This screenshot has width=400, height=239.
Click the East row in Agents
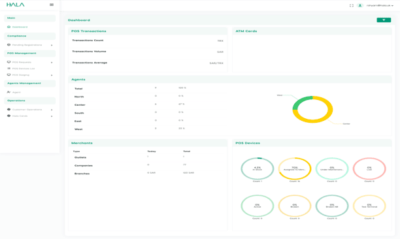coord(149,121)
